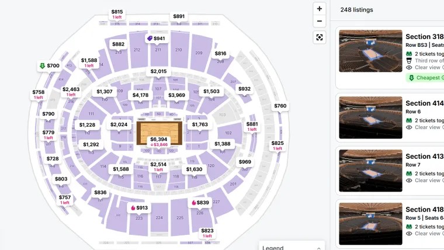Viewport: 444px width, 250px height.
Task: Open the Section 418 listing
Action: click(x=370, y=223)
